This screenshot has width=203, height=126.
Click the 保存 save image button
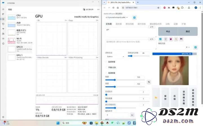coord(165,98)
